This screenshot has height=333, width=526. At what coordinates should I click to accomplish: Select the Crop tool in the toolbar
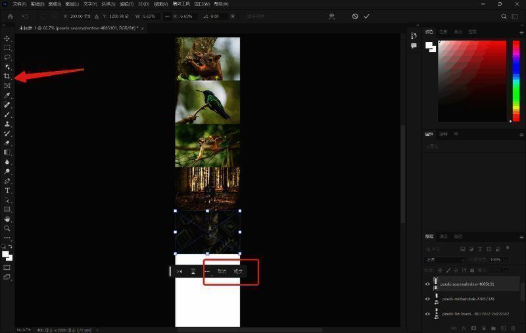[x=7, y=76]
